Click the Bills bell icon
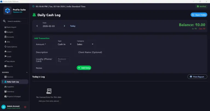Image resolution: width=210 pixels, height=111 pixels. tap(5, 42)
